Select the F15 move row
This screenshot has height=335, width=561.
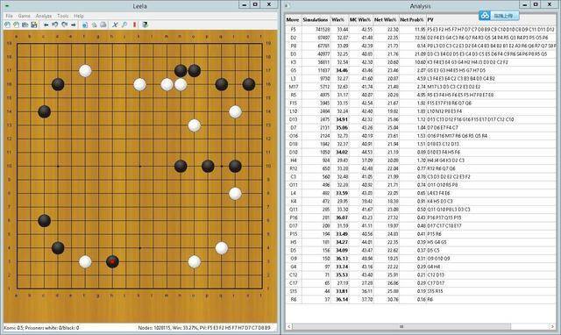click(x=421, y=103)
